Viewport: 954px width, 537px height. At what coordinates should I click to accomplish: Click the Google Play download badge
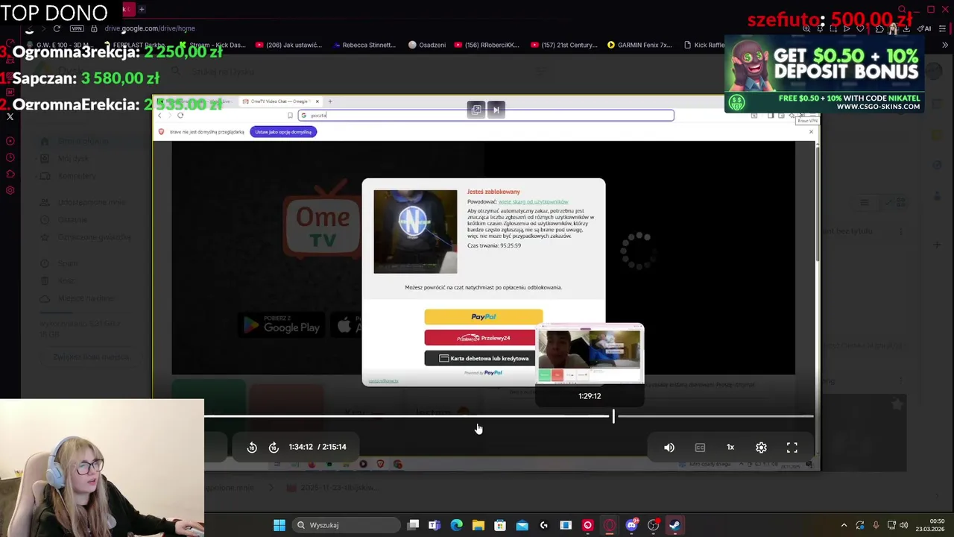(x=282, y=325)
